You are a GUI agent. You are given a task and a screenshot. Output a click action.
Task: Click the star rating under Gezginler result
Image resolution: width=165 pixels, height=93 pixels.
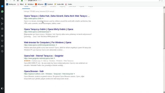(28, 61)
